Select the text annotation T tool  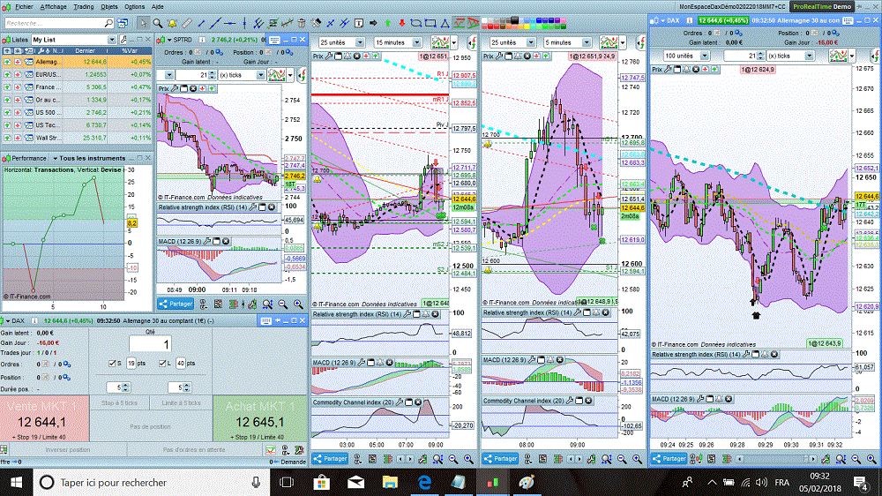click(359, 23)
